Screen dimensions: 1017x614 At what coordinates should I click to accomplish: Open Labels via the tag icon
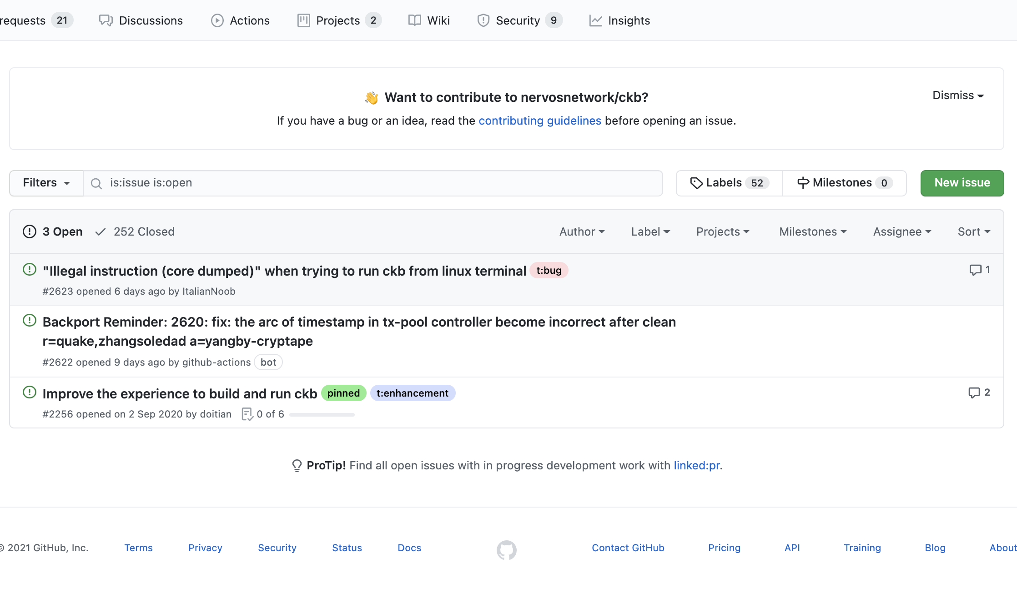tap(696, 183)
